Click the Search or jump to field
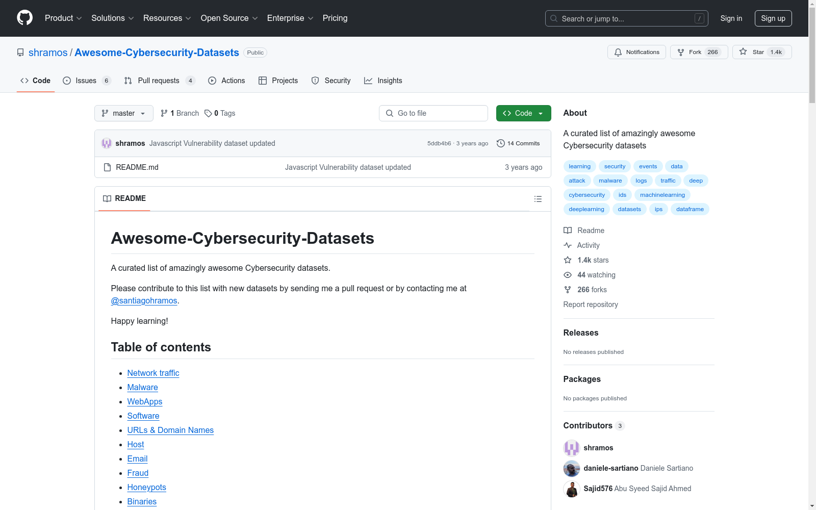The width and height of the screenshot is (816, 510). [627, 18]
